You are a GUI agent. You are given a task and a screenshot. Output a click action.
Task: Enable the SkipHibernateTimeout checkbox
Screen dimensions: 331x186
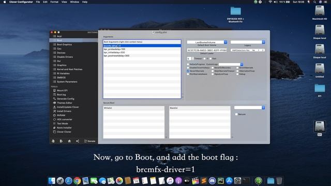(213, 71)
